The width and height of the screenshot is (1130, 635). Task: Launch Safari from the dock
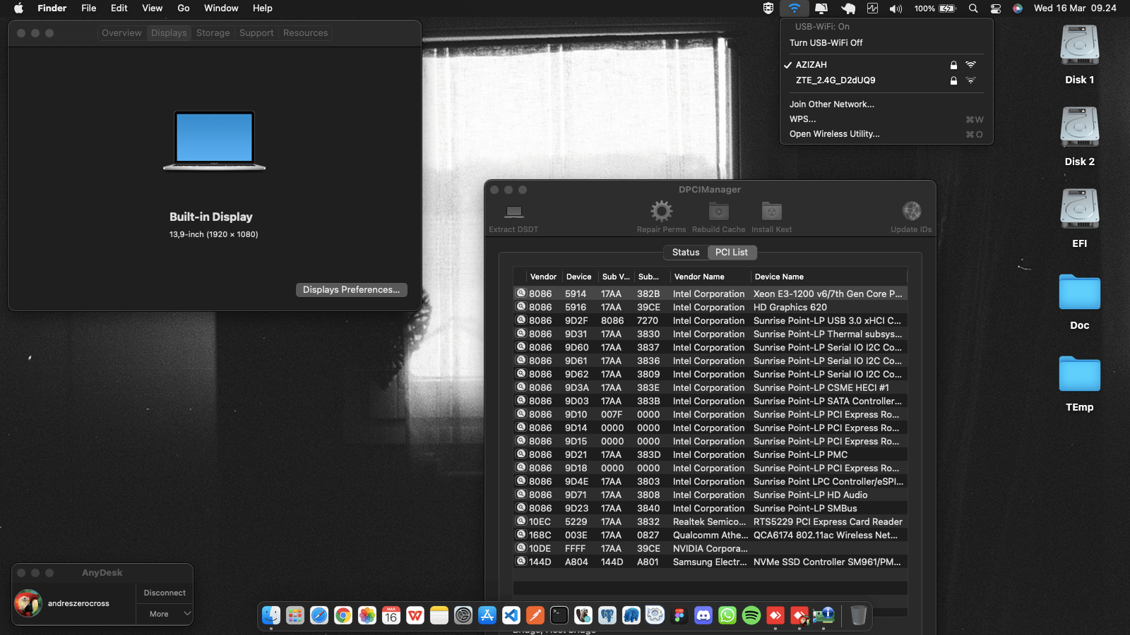click(319, 615)
